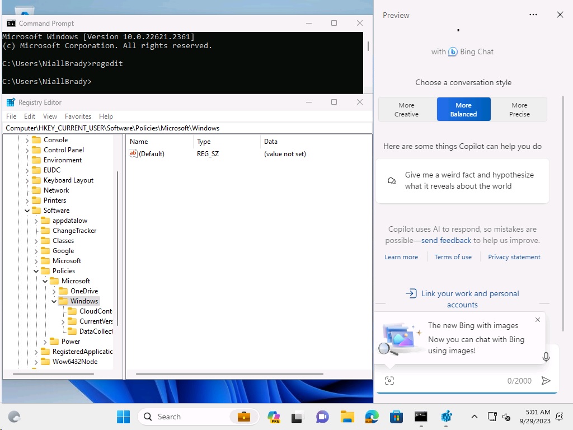Select the DataCollect registry key

tap(91, 331)
